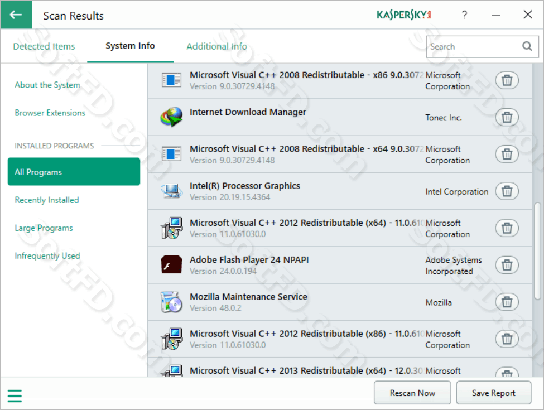Image resolution: width=544 pixels, height=410 pixels.
Task: Click the search magnifier icon
Action: point(527,46)
